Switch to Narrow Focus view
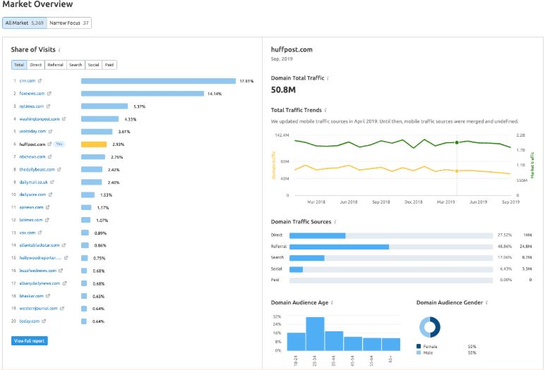The width and height of the screenshot is (545, 370). [68, 23]
